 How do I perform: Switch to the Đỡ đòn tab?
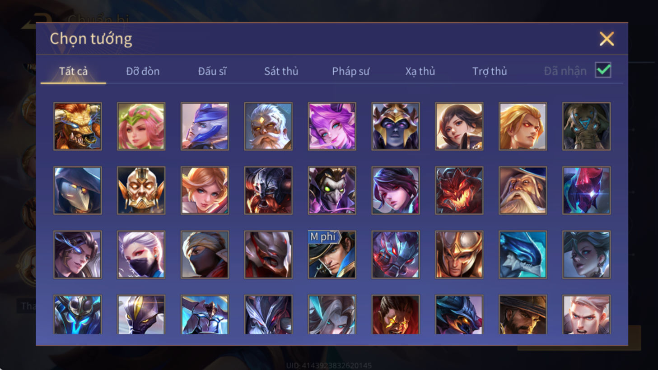(x=143, y=71)
